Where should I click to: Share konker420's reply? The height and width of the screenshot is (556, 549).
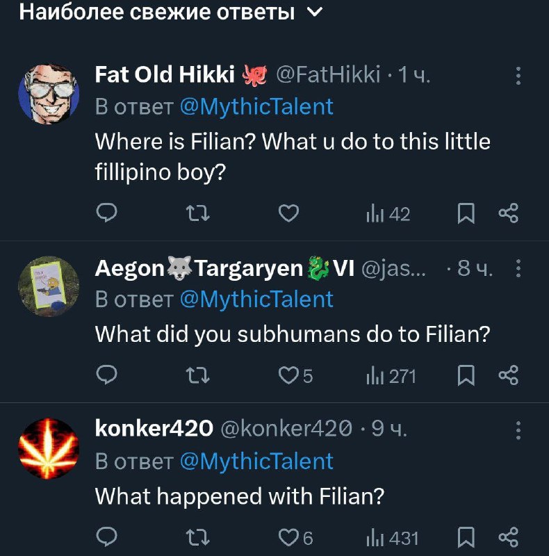click(509, 537)
